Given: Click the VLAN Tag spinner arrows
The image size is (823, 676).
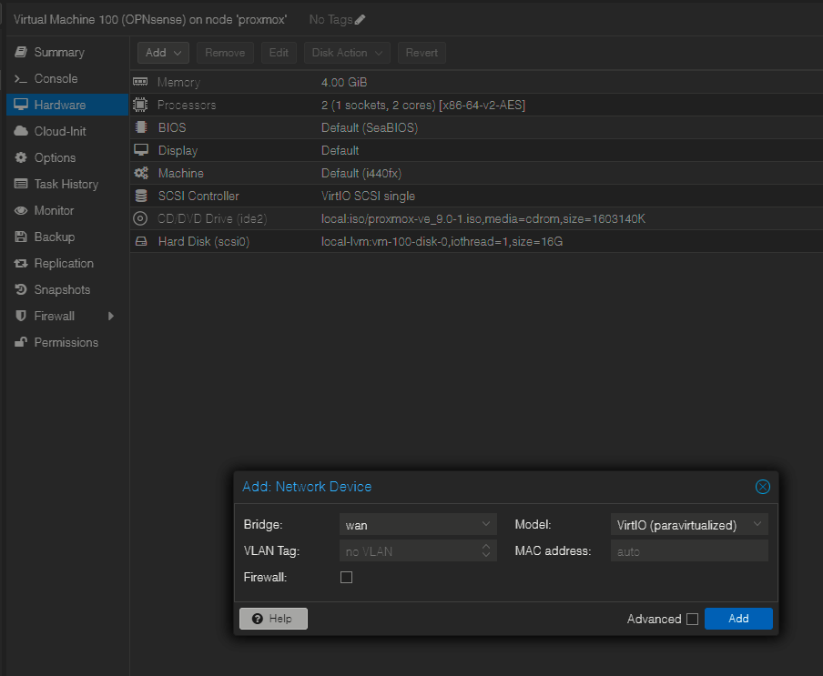Looking at the screenshot, I should click(x=485, y=550).
